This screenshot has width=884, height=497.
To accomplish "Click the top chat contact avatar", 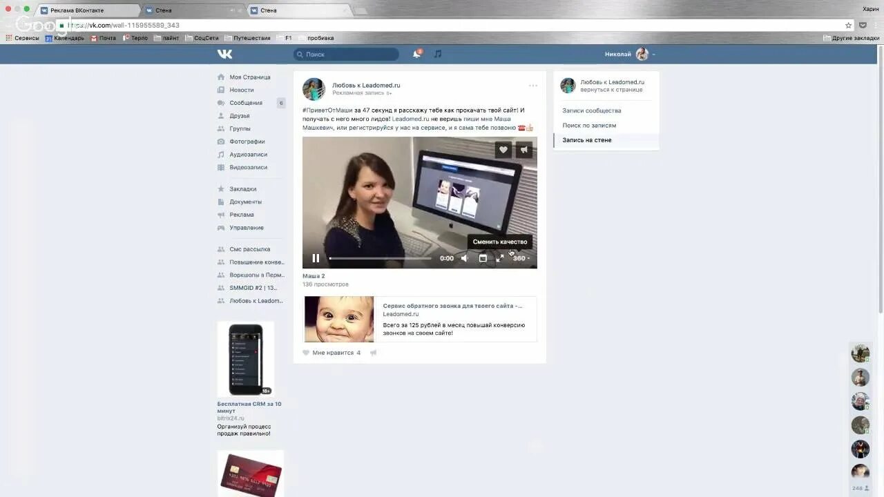I will click(x=861, y=353).
